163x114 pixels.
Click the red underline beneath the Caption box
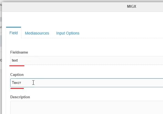17,88
